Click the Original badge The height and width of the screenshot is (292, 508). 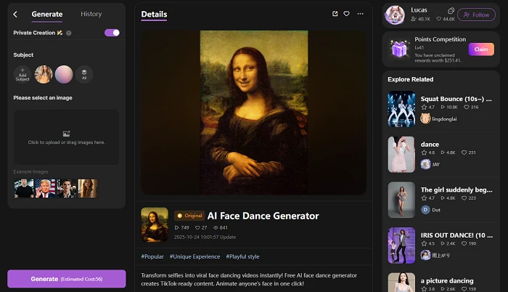189,216
